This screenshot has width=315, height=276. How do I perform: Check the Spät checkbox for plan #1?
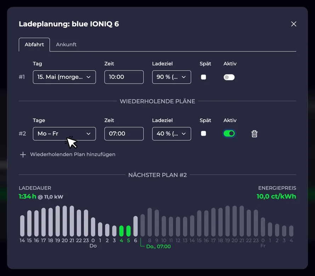(x=204, y=77)
